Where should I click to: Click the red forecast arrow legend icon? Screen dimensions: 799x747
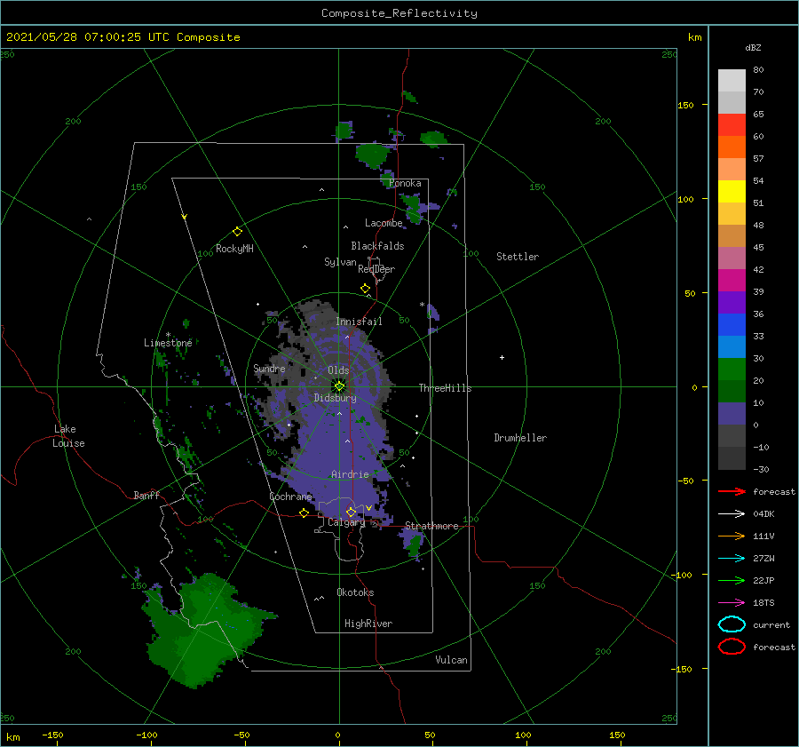click(732, 491)
